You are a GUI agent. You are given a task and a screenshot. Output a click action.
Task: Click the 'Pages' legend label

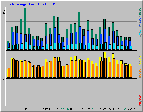[140, 34]
